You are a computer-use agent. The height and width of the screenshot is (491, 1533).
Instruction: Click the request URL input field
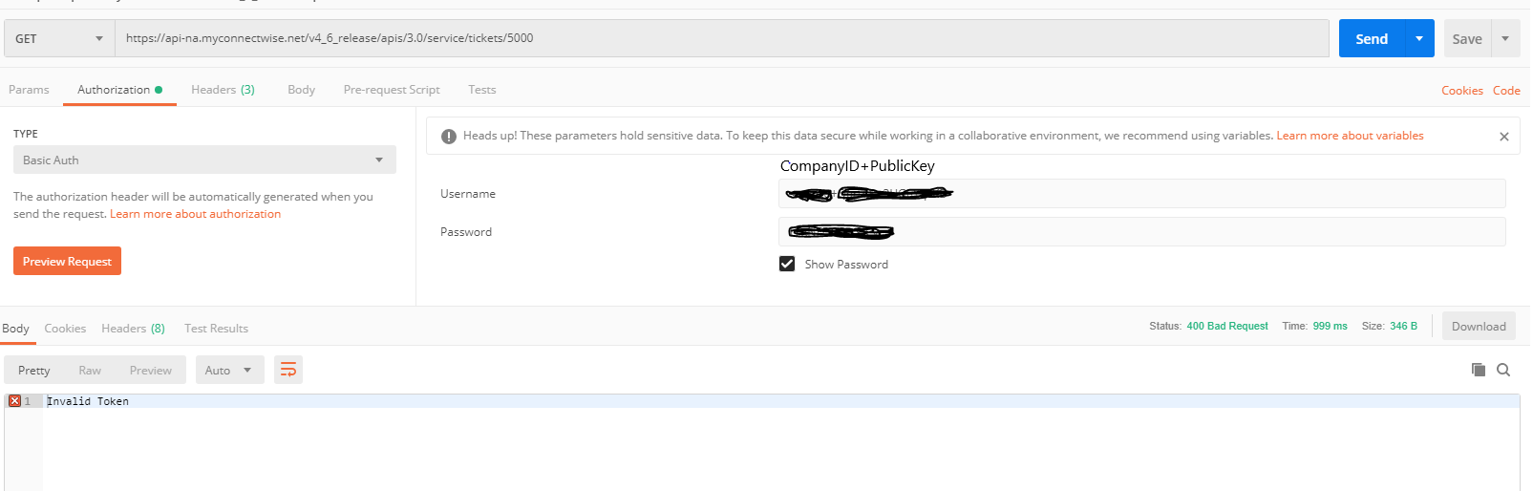point(722,38)
